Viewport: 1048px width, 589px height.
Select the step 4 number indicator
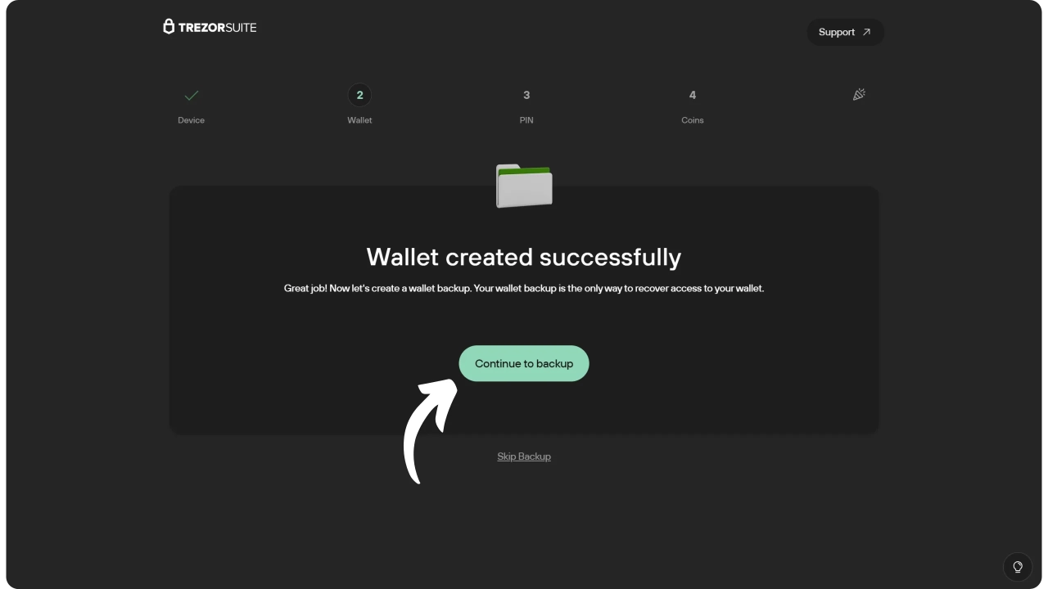[x=693, y=95]
